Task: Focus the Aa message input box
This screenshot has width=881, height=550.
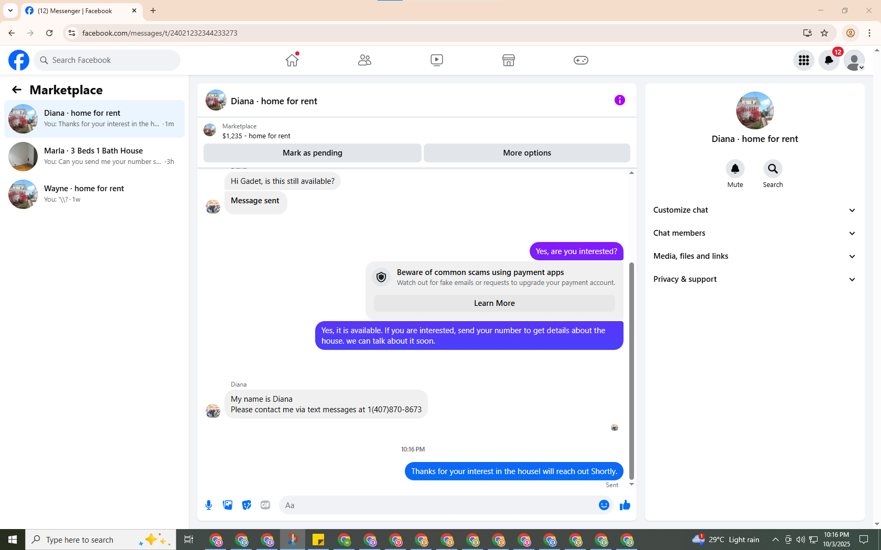Action: point(438,505)
